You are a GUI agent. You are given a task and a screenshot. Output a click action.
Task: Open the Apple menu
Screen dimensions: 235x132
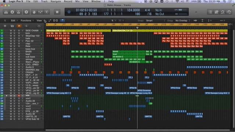tap(4, 1)
